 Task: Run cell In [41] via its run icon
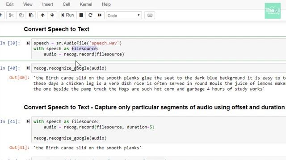click(x=28, y=121)
